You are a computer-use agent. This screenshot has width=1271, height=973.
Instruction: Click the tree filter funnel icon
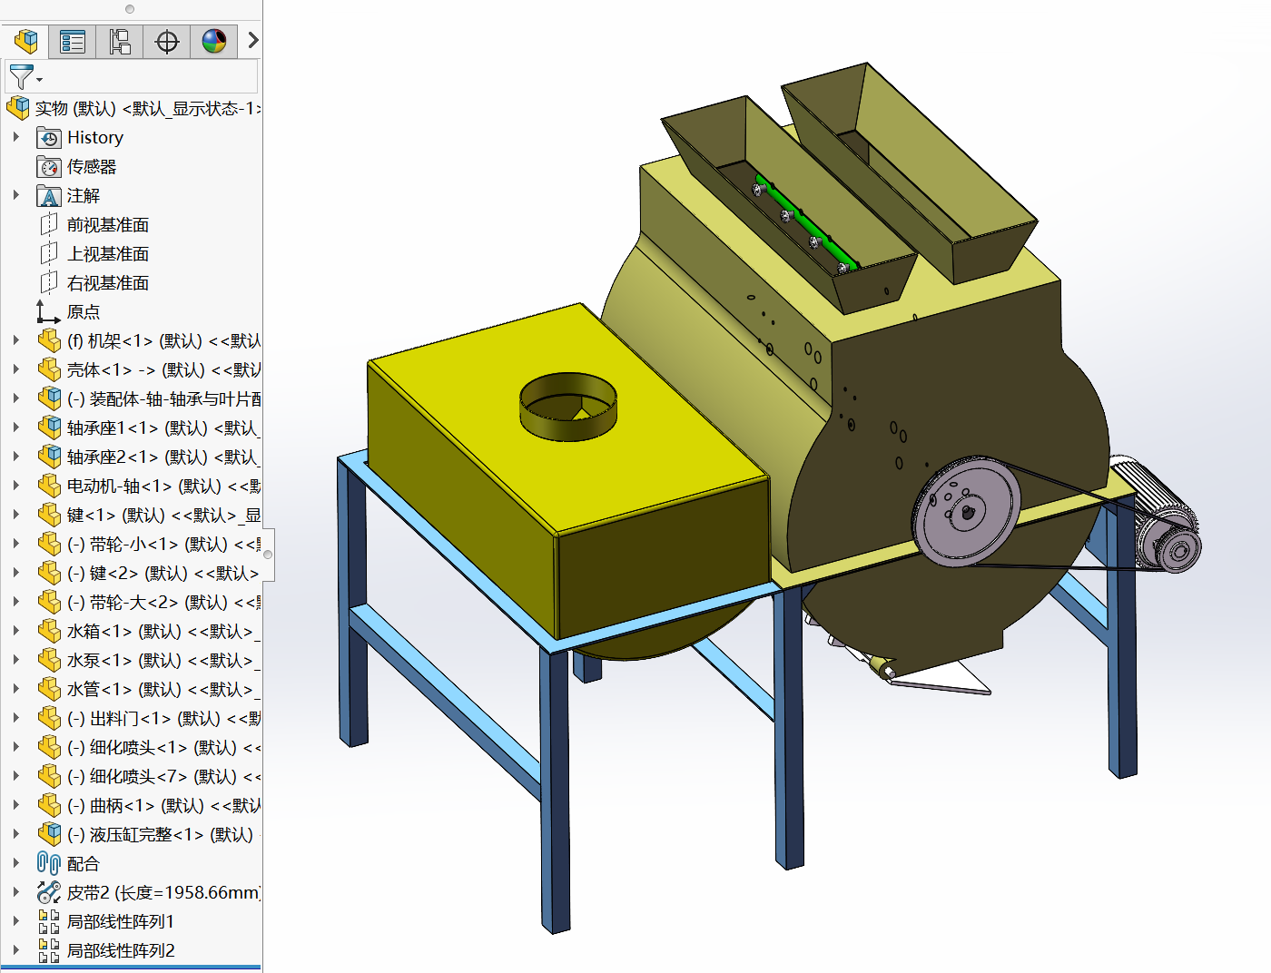tap(22, 77)
